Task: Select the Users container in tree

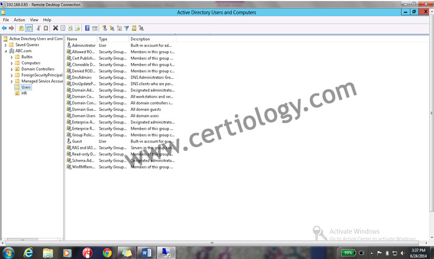Action: pyautogui.click(x=26, y=87)
